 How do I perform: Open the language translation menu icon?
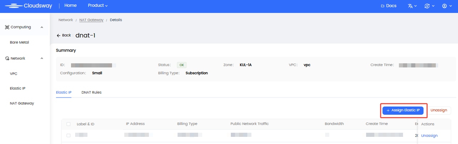pyautogui.click(x=410, y=6)
